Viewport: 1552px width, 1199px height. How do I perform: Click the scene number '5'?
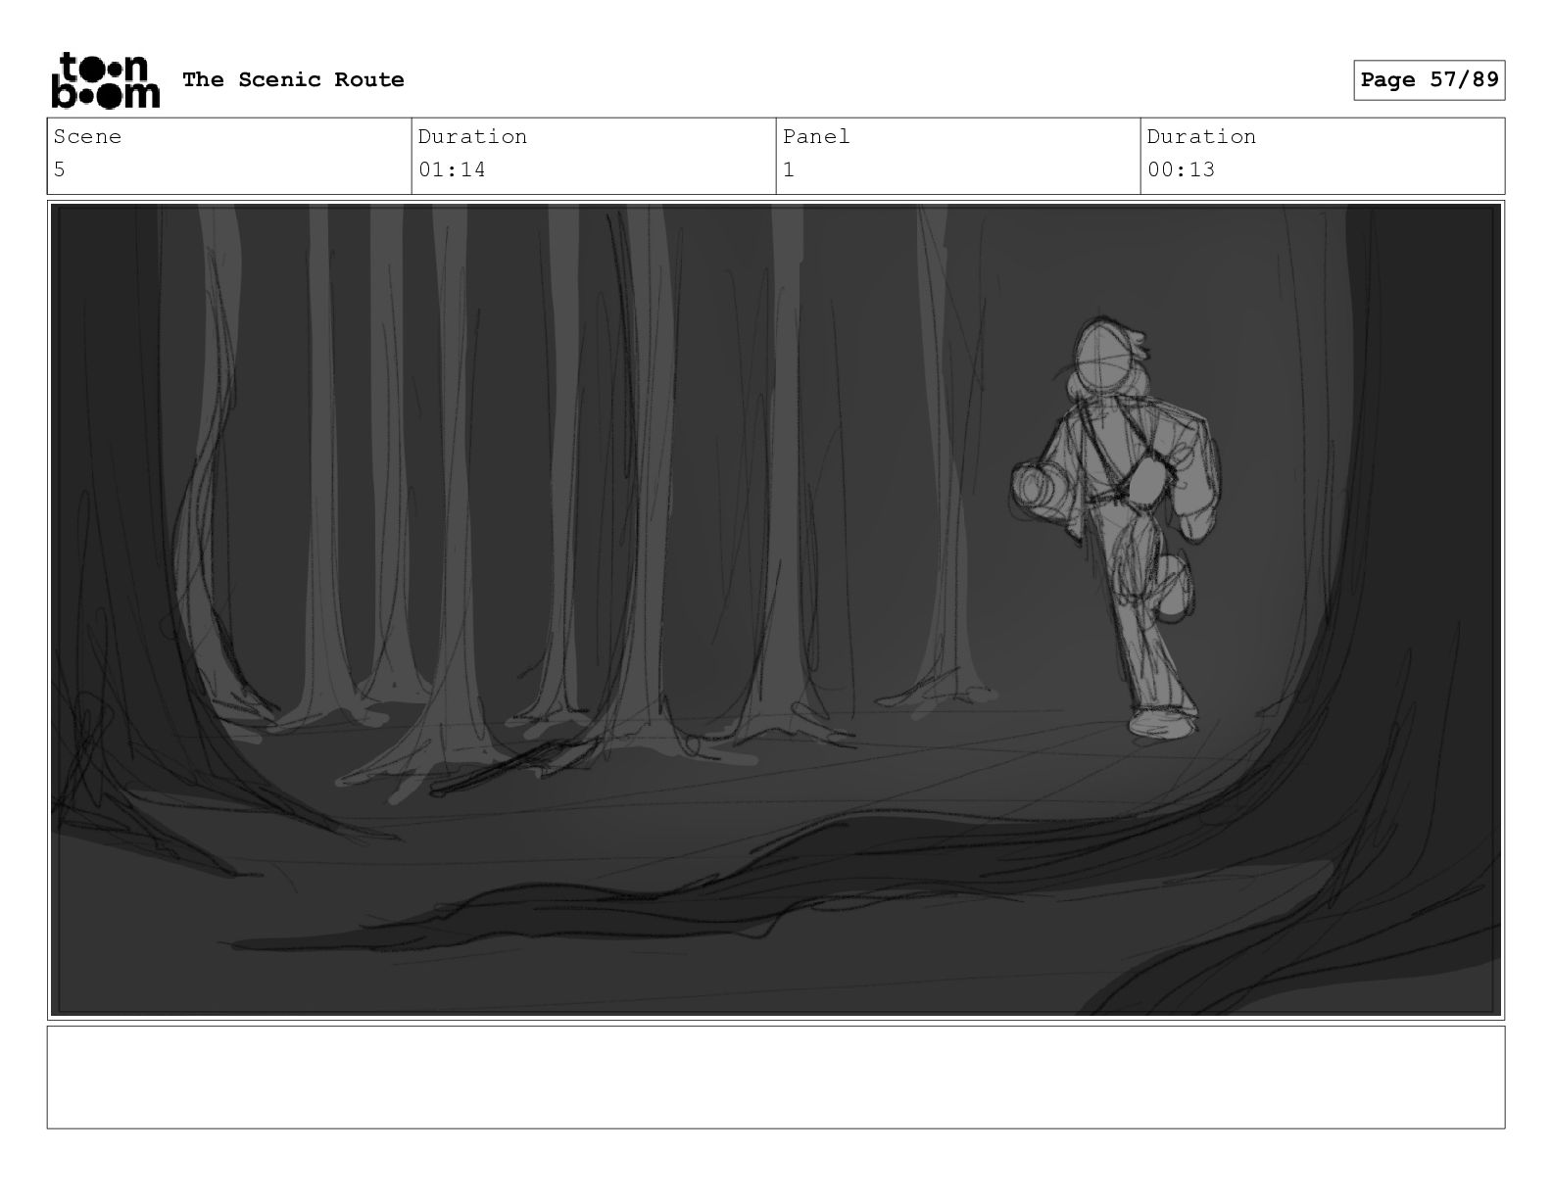tap(60, 169)
